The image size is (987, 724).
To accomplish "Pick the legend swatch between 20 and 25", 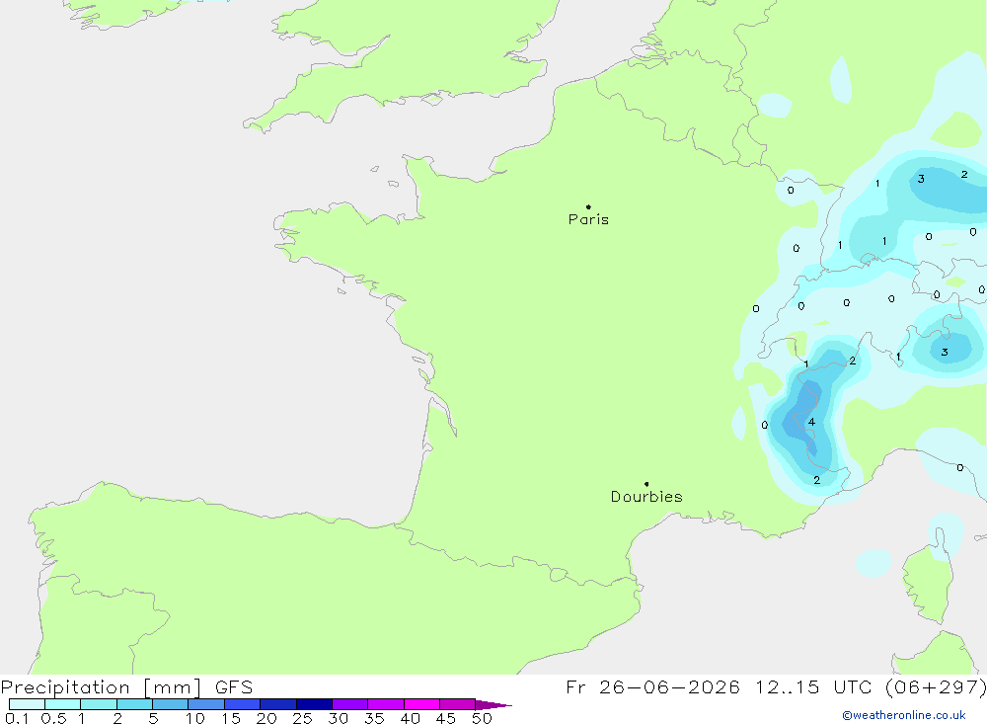I will (278, 704).
